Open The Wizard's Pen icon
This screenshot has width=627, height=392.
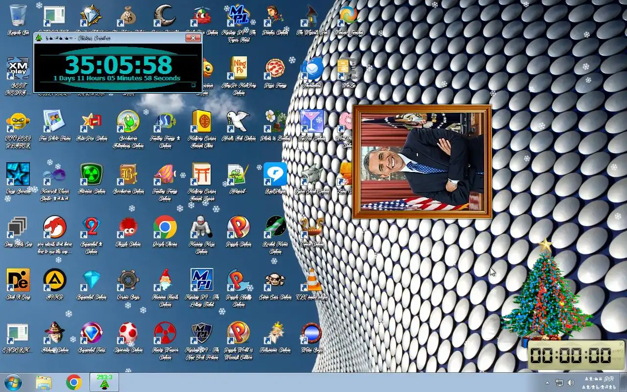[312, 15]
